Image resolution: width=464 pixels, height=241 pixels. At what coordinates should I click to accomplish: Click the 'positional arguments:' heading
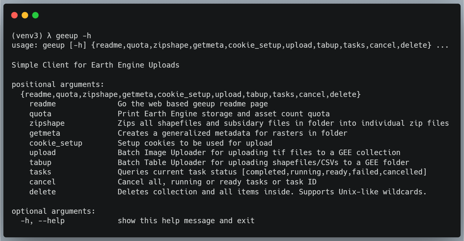(x=58, y=85)
